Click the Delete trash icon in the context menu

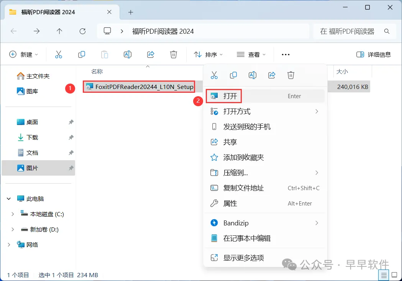[291, 75]
